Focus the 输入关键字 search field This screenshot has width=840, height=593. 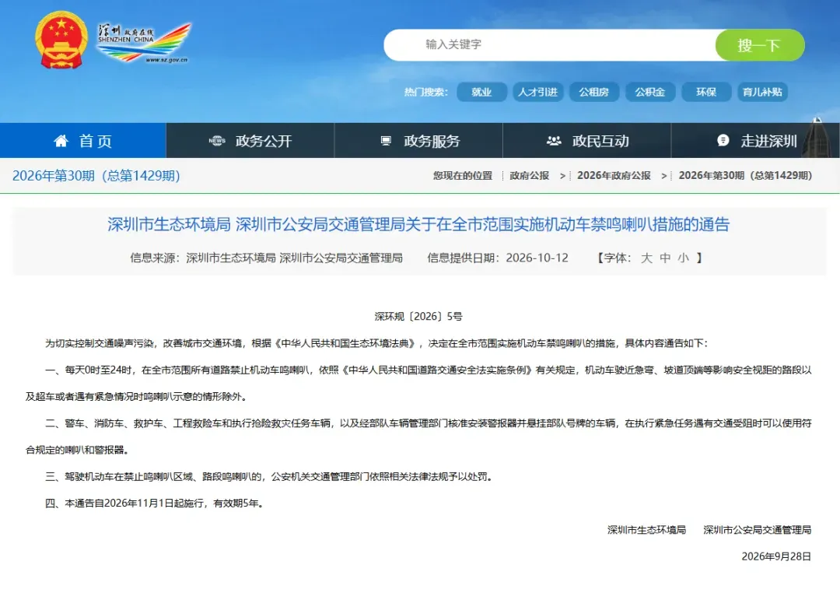point(550,45)
